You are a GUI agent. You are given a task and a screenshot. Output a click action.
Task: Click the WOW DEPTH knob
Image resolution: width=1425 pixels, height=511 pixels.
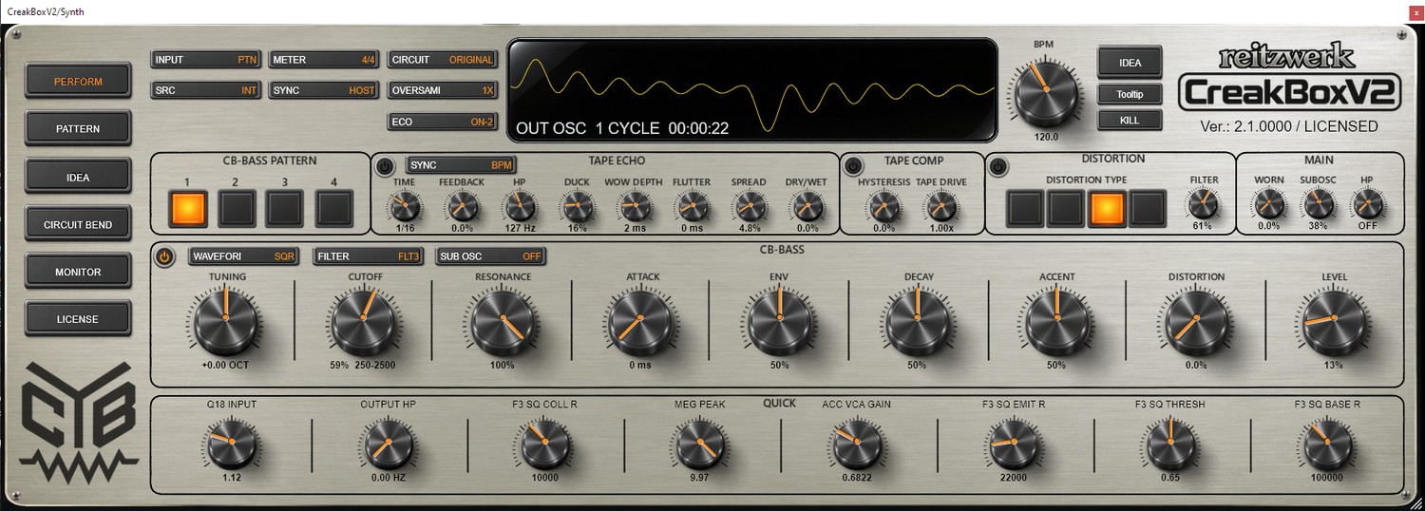click(x=634, y=205)
